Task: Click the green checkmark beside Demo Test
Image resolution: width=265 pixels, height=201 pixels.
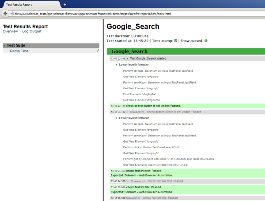Action: (98, 51)
